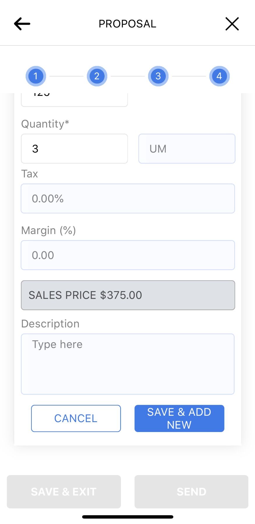Tap the home indicator bar
The width and height of the screenshot is (255, 524).
[x=128, y=517]
